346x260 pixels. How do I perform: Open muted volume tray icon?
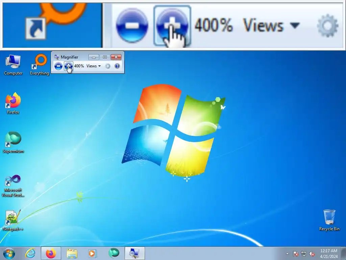pyautogui.click(x=312, y=254)
